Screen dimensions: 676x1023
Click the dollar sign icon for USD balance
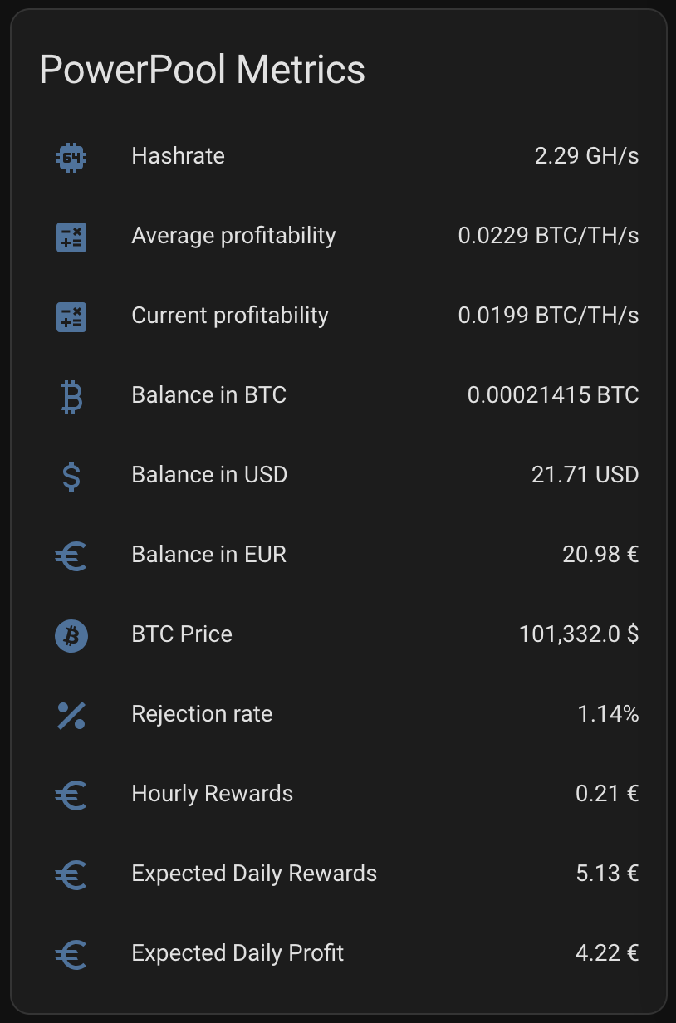click(71, 476)
